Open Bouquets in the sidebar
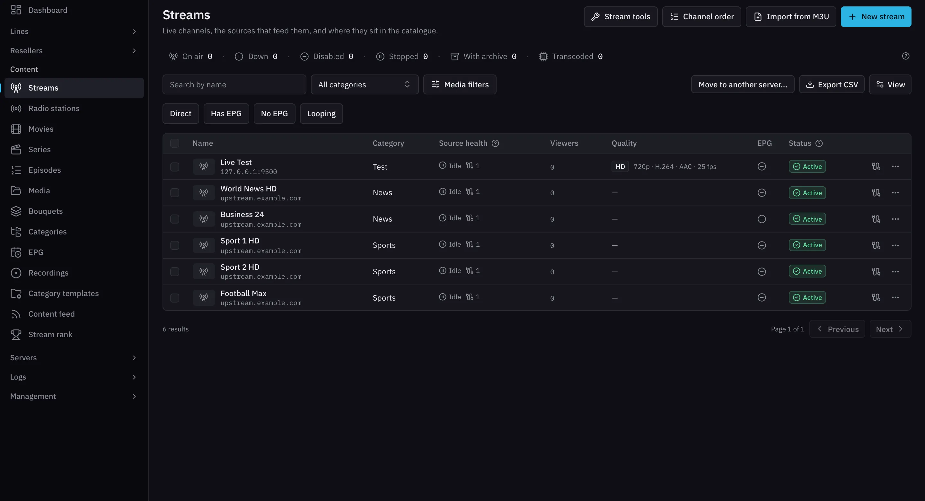925x501 pixels. coord(74,211)
